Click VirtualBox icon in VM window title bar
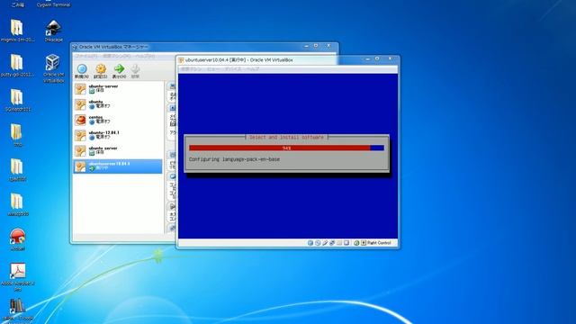Viewport: 576px width, 324px height. coord(181,60)
